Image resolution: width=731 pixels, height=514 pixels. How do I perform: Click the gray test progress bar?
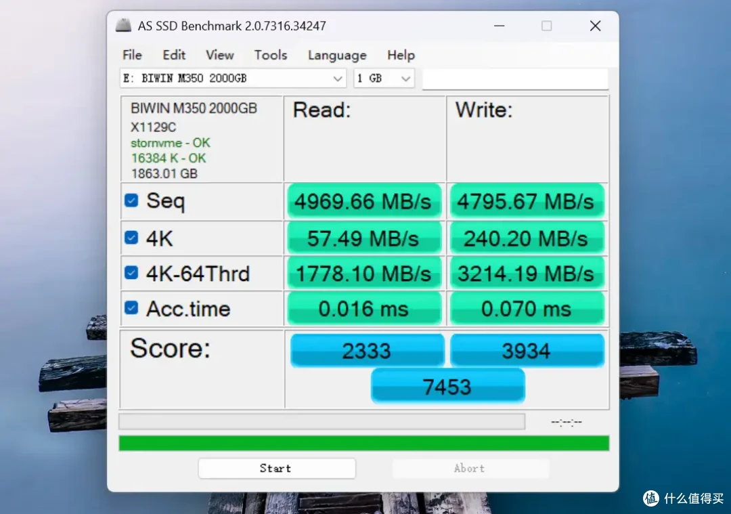(x=322, y=421)
